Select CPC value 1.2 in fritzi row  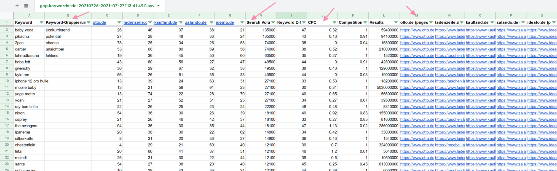322,151
